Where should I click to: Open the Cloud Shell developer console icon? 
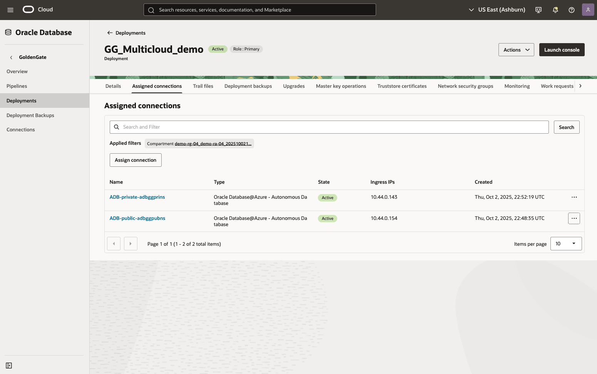(x=538, y=10)
